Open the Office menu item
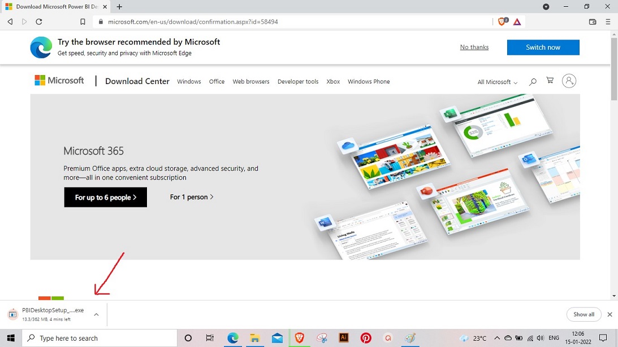 tap(217, 81)
